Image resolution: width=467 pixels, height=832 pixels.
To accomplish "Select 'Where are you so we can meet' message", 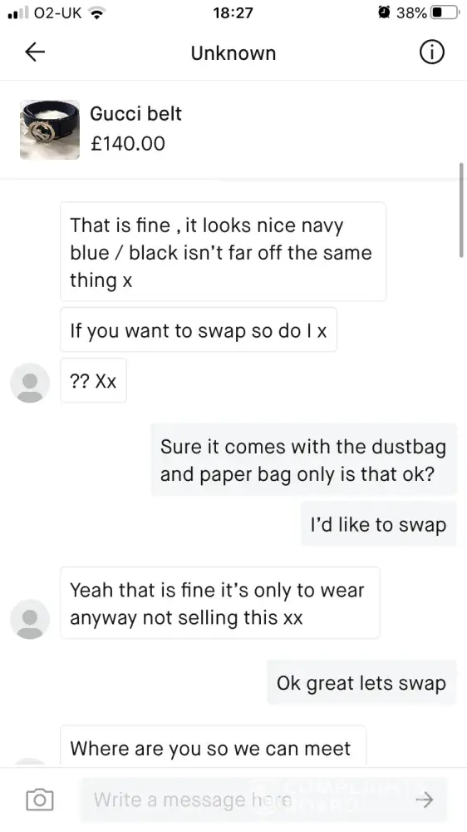I will point(213,745).
